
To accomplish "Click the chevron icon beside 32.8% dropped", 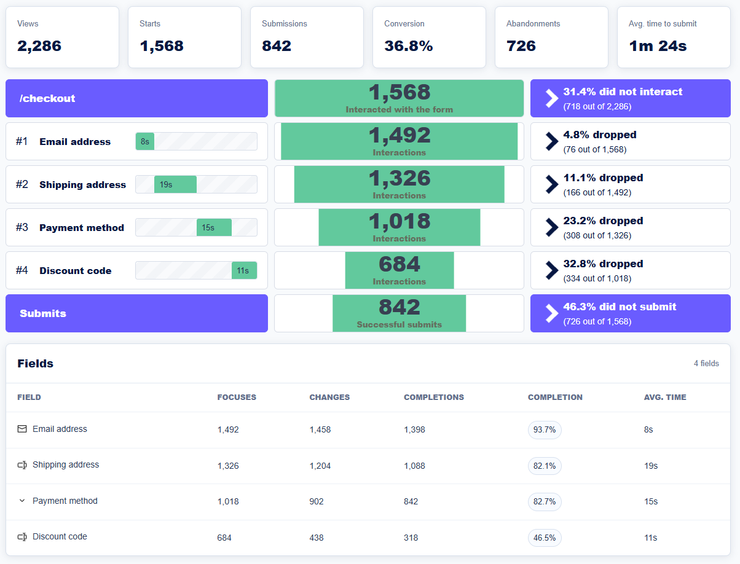I will click(x=551, y=270).
